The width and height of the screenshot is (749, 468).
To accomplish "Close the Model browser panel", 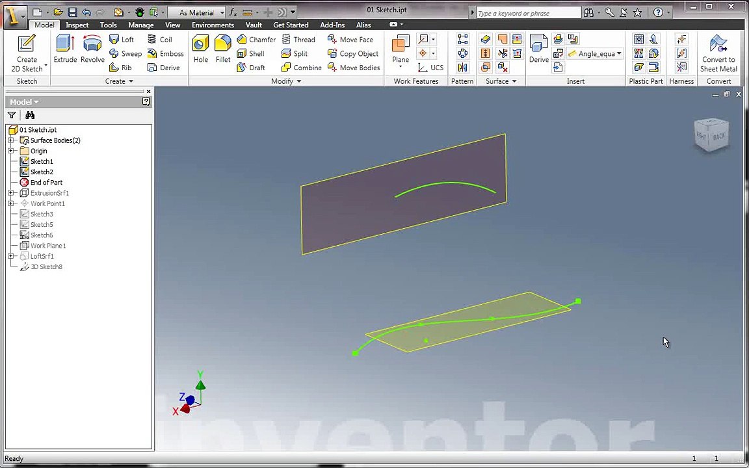I will pos(148,91).
